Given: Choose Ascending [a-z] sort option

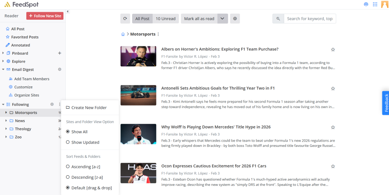Looking at the screenshot, I should pyautogui.click(x=68, y=167).
